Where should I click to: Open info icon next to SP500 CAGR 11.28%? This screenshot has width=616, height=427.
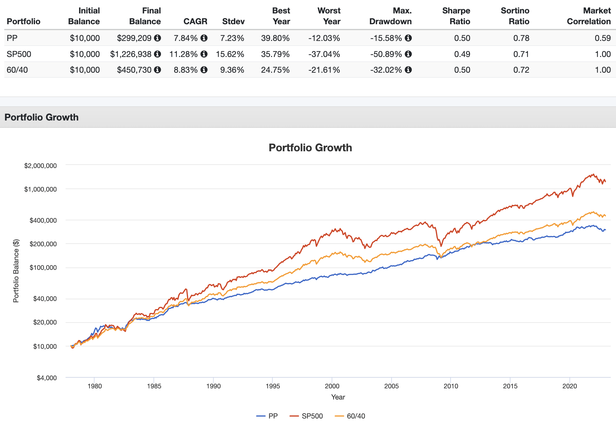pos(204,54)
